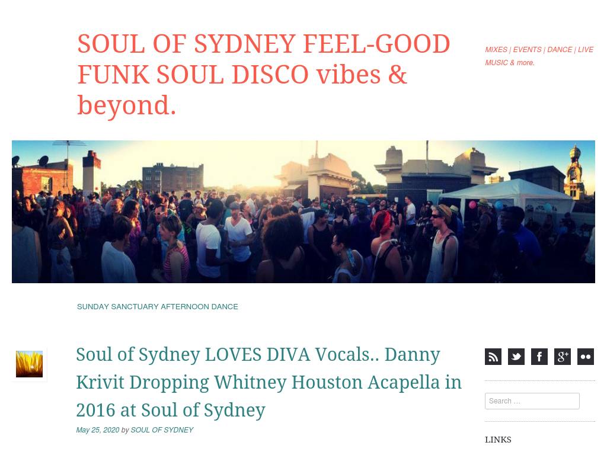Click the Mixes Events Dance tagline text
The image size is (607, 455).
(539, 56)
